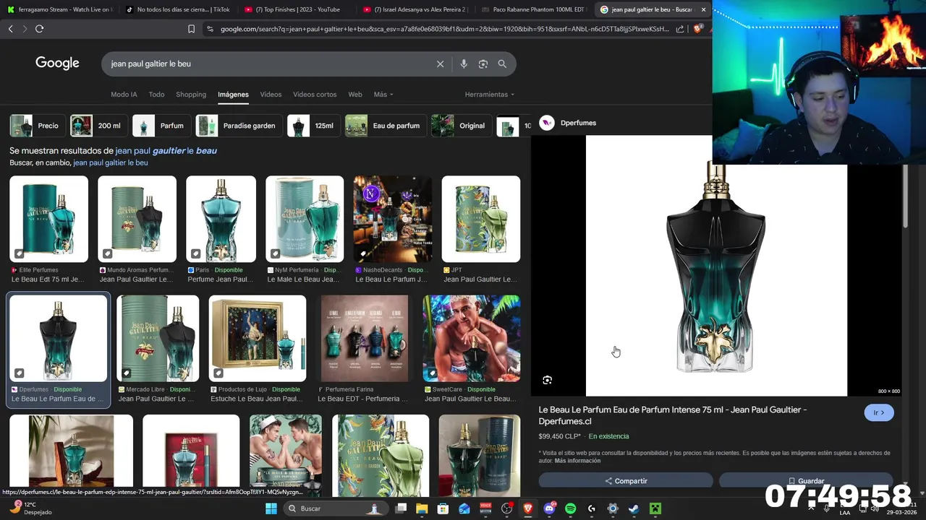The image size is (926, 520).
Task: Open SweetCare Jean Paul Gaultier thumbnail
Action: click(472, 338)
